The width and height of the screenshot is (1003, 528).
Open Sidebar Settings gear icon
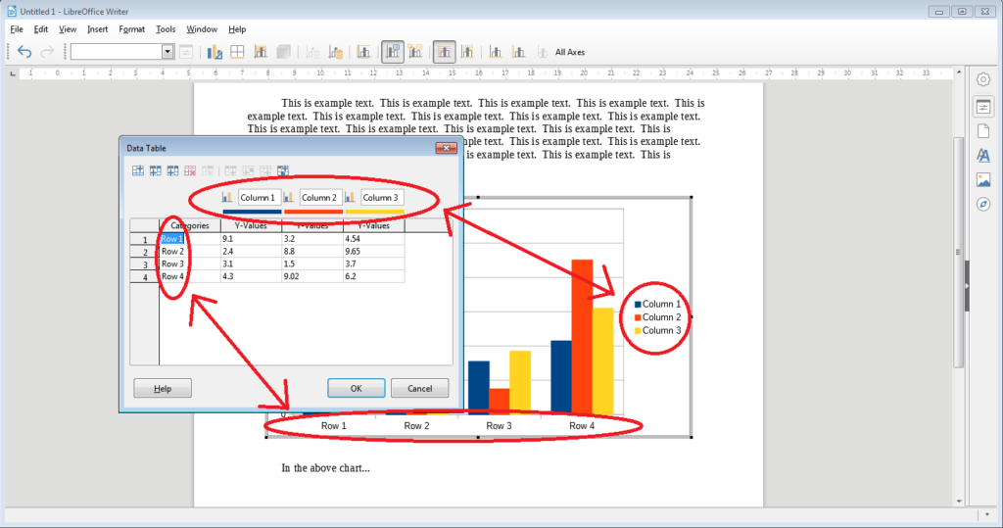pyautogui.click(x=983, y=80)
